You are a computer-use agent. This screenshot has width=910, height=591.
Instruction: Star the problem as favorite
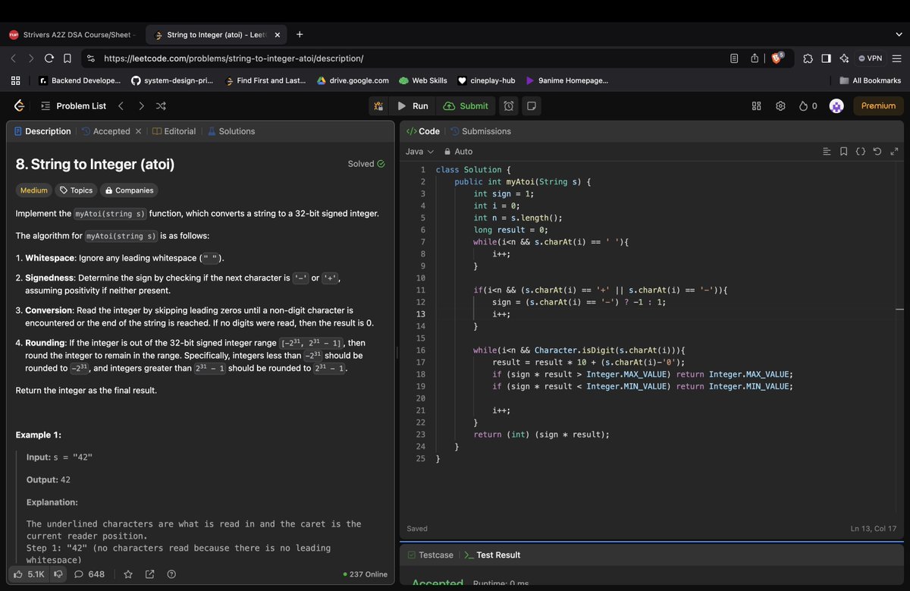pos(128,574)
